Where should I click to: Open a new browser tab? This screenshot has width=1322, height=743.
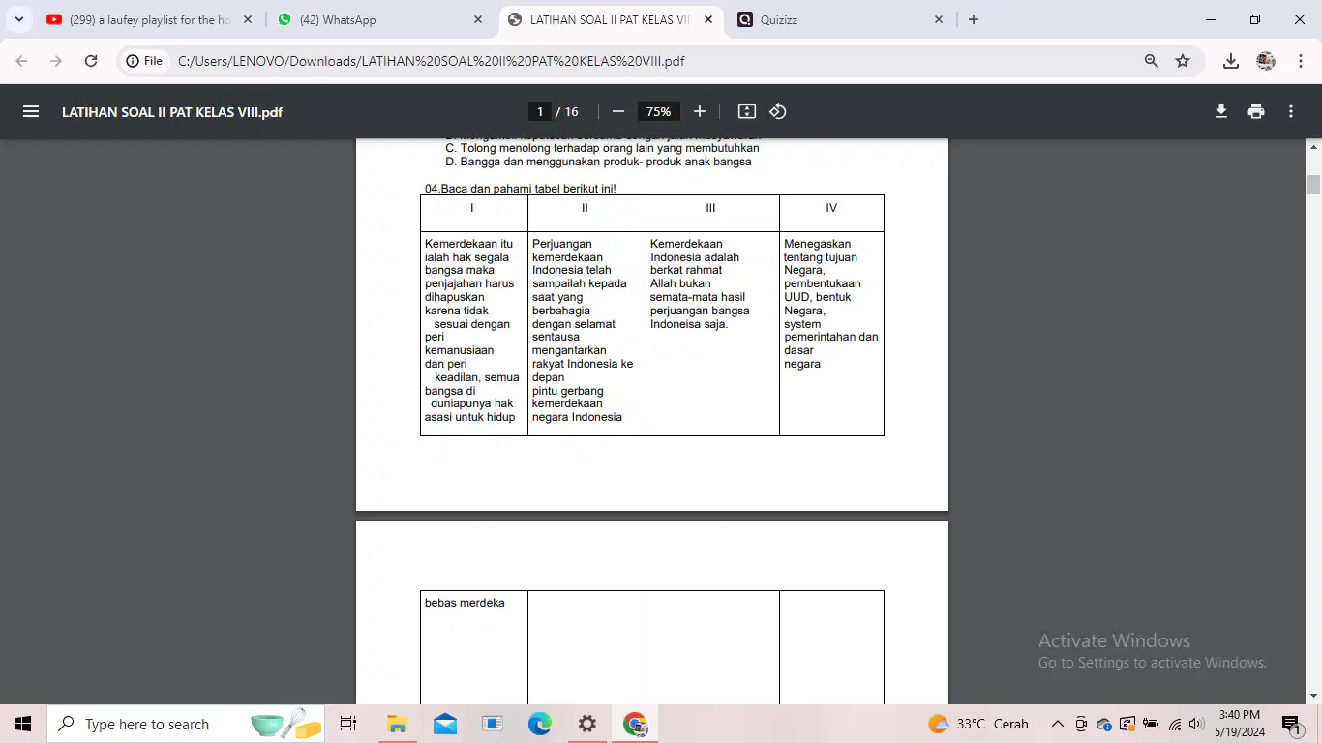pyautogui.click(x=974, y=19)
